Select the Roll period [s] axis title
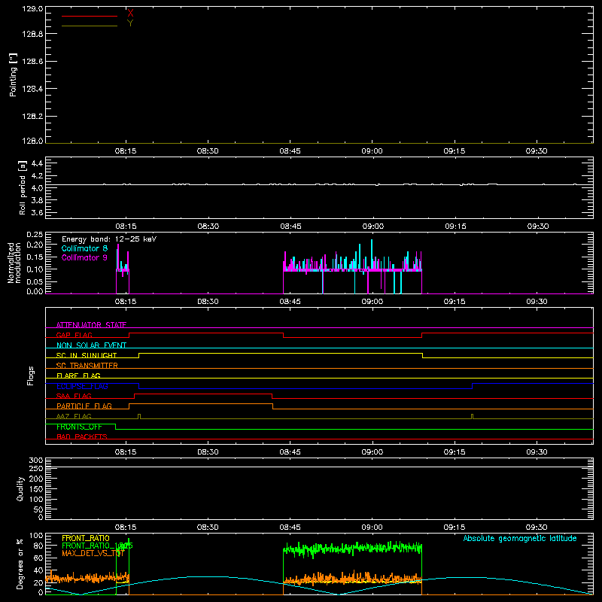The width and height of the screenshot is (602, 602). [x=23, y=187]
